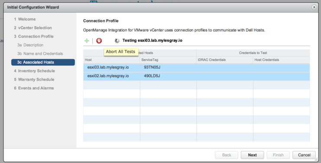Click the spinning test progress indicator
Image resolution: width=321 pixels, height=163 pixels.
[x=117, y=41]
